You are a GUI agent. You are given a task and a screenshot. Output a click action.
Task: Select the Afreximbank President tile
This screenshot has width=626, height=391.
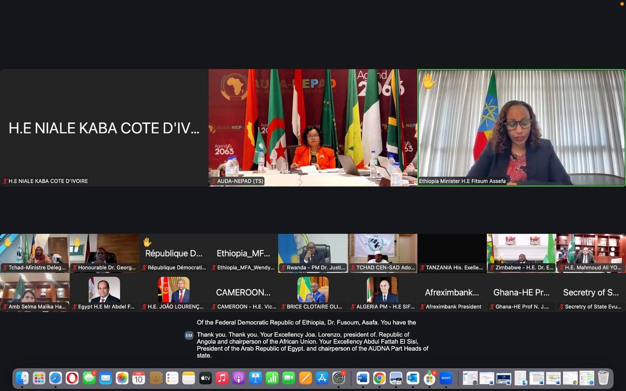(x=452, y=292)
